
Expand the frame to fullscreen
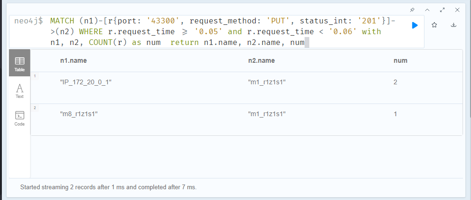tap(442, 9)
